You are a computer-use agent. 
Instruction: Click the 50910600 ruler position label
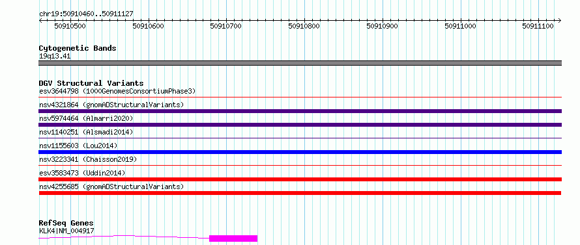pyautogui.click(x=148, y=26)
